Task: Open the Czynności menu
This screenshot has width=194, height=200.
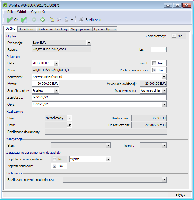Action: pyautogui.click(x=39, y=12)
